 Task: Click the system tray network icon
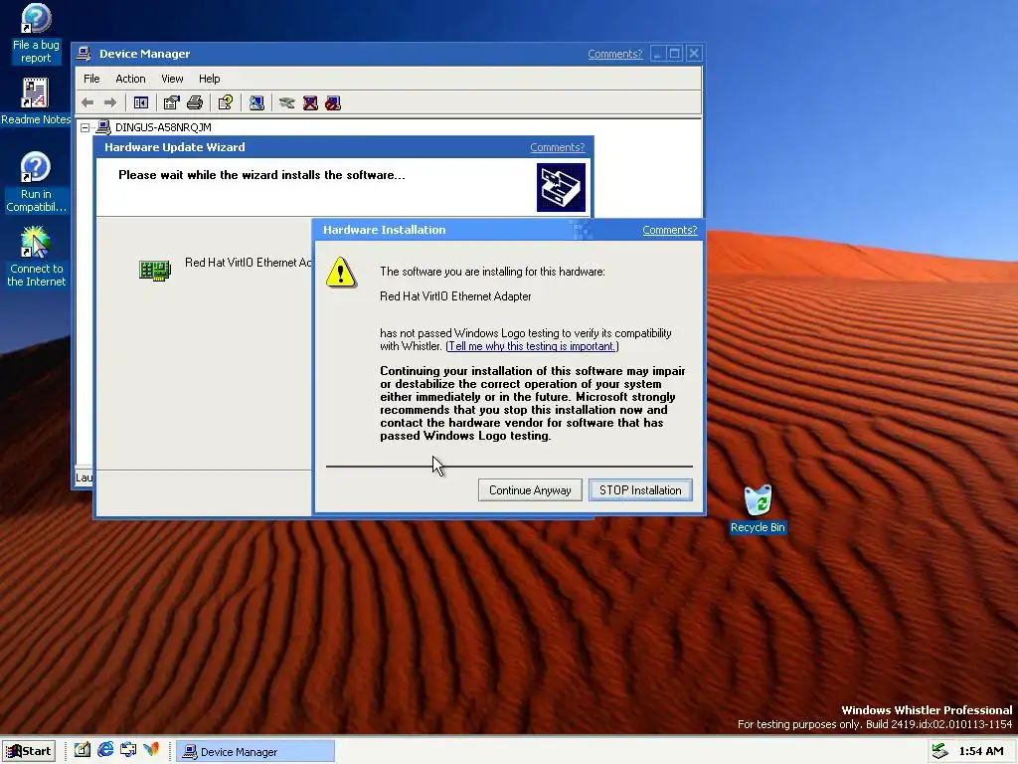pyautogui.click(x=939, y=751)
